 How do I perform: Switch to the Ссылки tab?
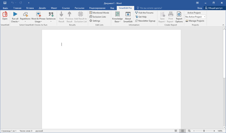coord(66,8)
